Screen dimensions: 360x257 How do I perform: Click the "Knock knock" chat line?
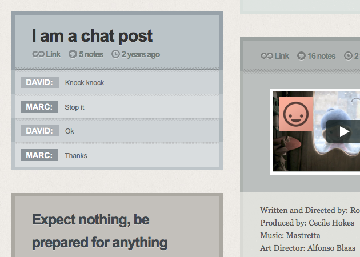(85, 83)
